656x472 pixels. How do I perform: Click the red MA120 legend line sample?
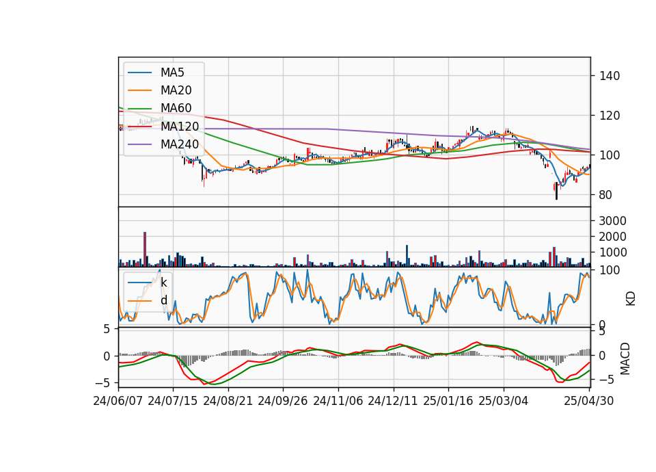[x=139, y=127]
